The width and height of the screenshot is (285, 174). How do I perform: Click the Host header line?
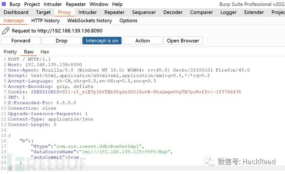pos(45,65)
